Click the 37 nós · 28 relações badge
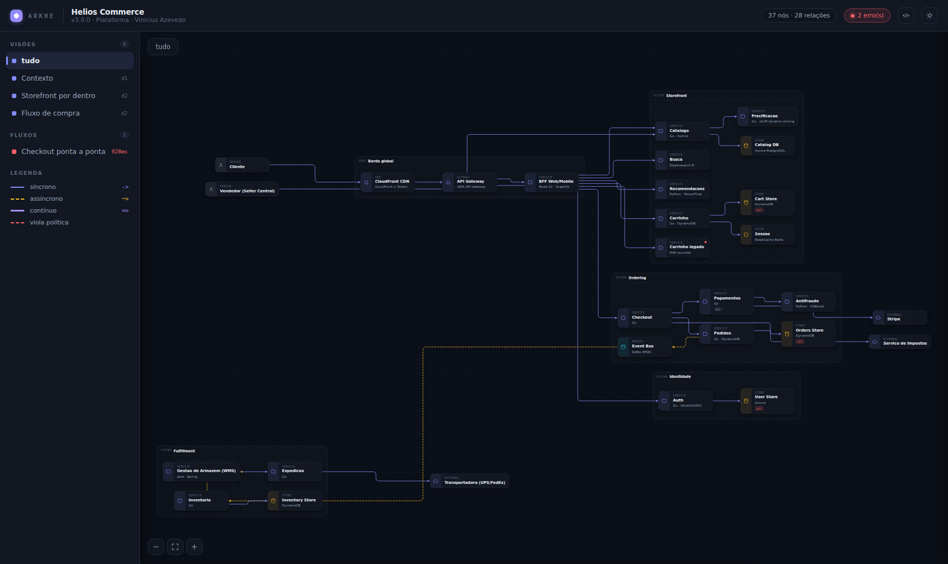 [798, 15]
